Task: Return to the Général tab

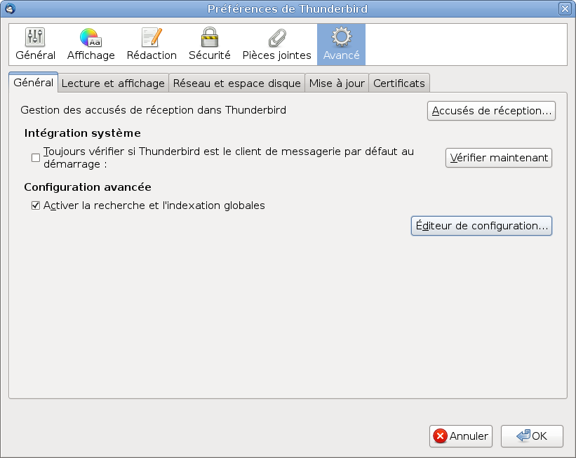Action: coord(34,82)
